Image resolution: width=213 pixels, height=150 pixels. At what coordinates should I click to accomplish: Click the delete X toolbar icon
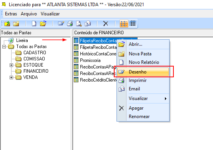[106, 23]
